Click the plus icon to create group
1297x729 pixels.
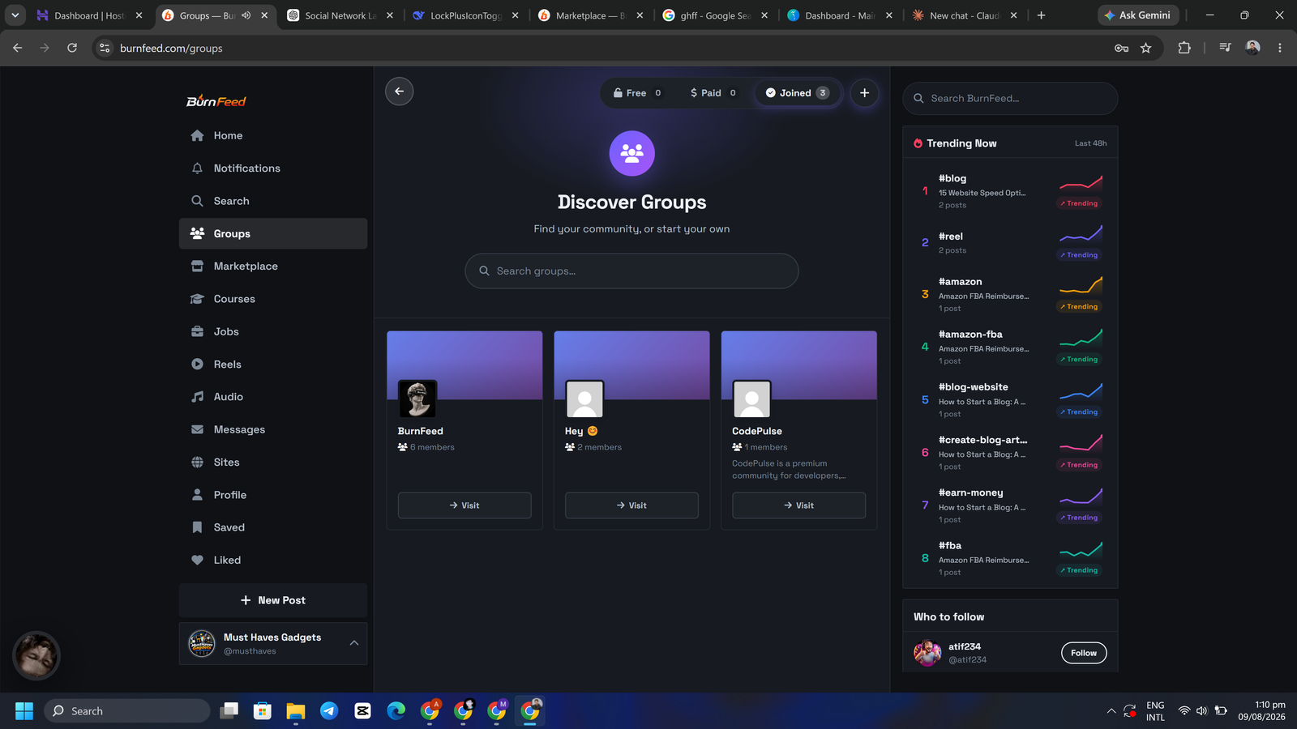coord(864,93)
